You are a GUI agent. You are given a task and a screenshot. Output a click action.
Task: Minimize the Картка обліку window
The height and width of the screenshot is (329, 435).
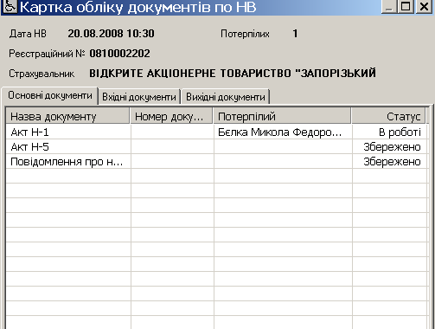pos(388,6)
